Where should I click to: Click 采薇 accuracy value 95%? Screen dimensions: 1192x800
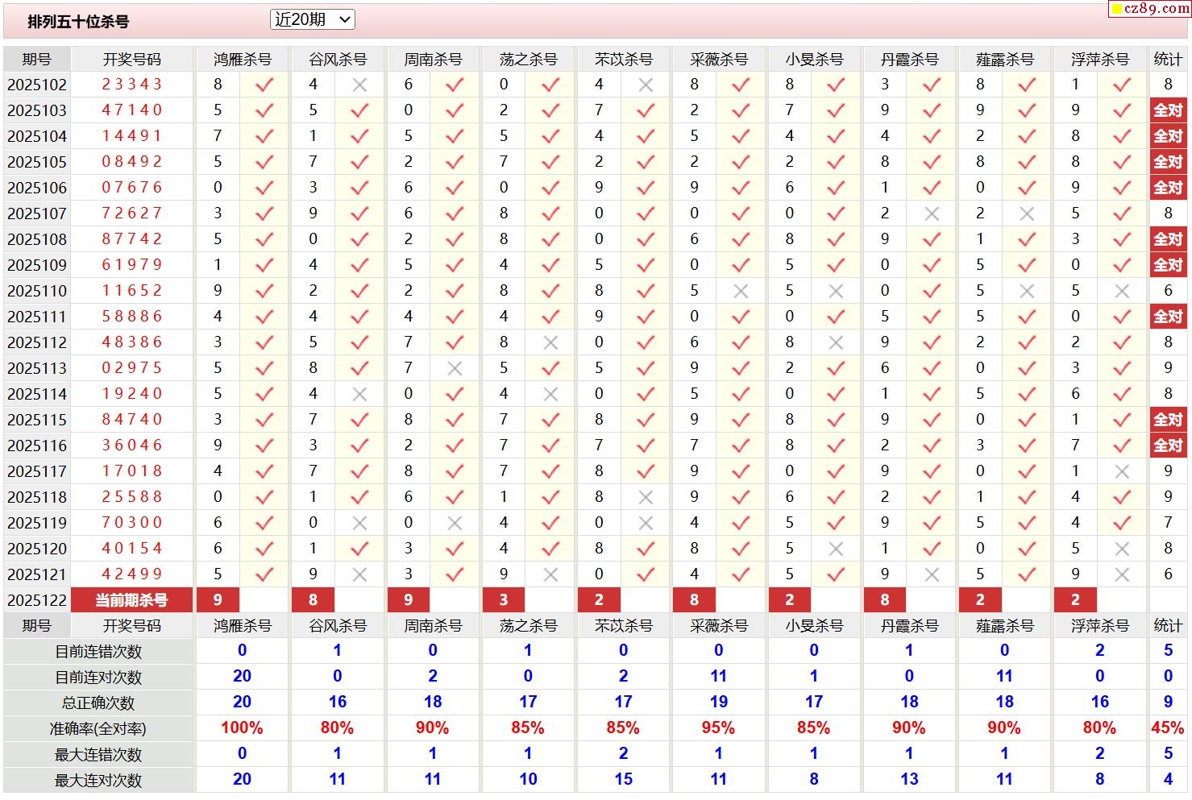pos(718,728)
